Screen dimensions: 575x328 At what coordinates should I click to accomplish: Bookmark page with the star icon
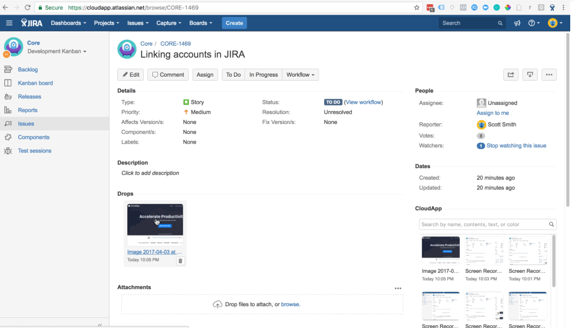(x=416, y=7)
